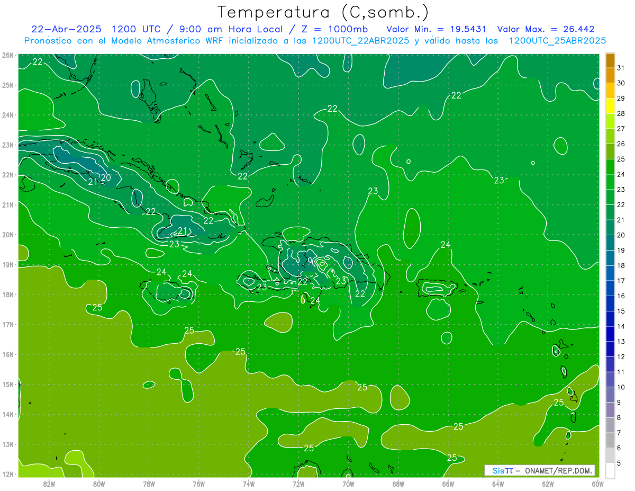Click the 26N latitude axis label
The width and height of the screenshot is (635, 491).
click(x=8, y=55)
